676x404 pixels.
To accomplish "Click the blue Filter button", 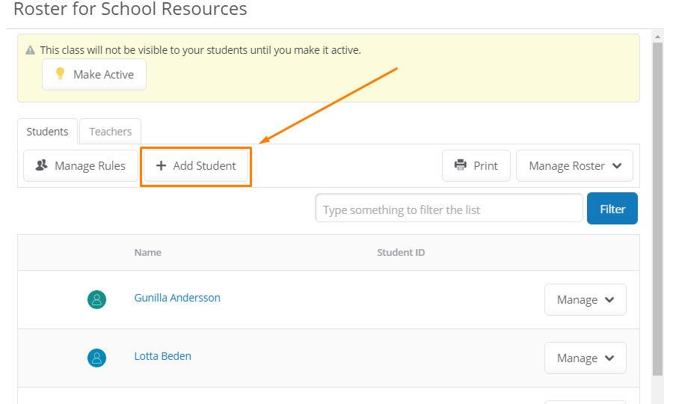I will (x=612, y=208).
